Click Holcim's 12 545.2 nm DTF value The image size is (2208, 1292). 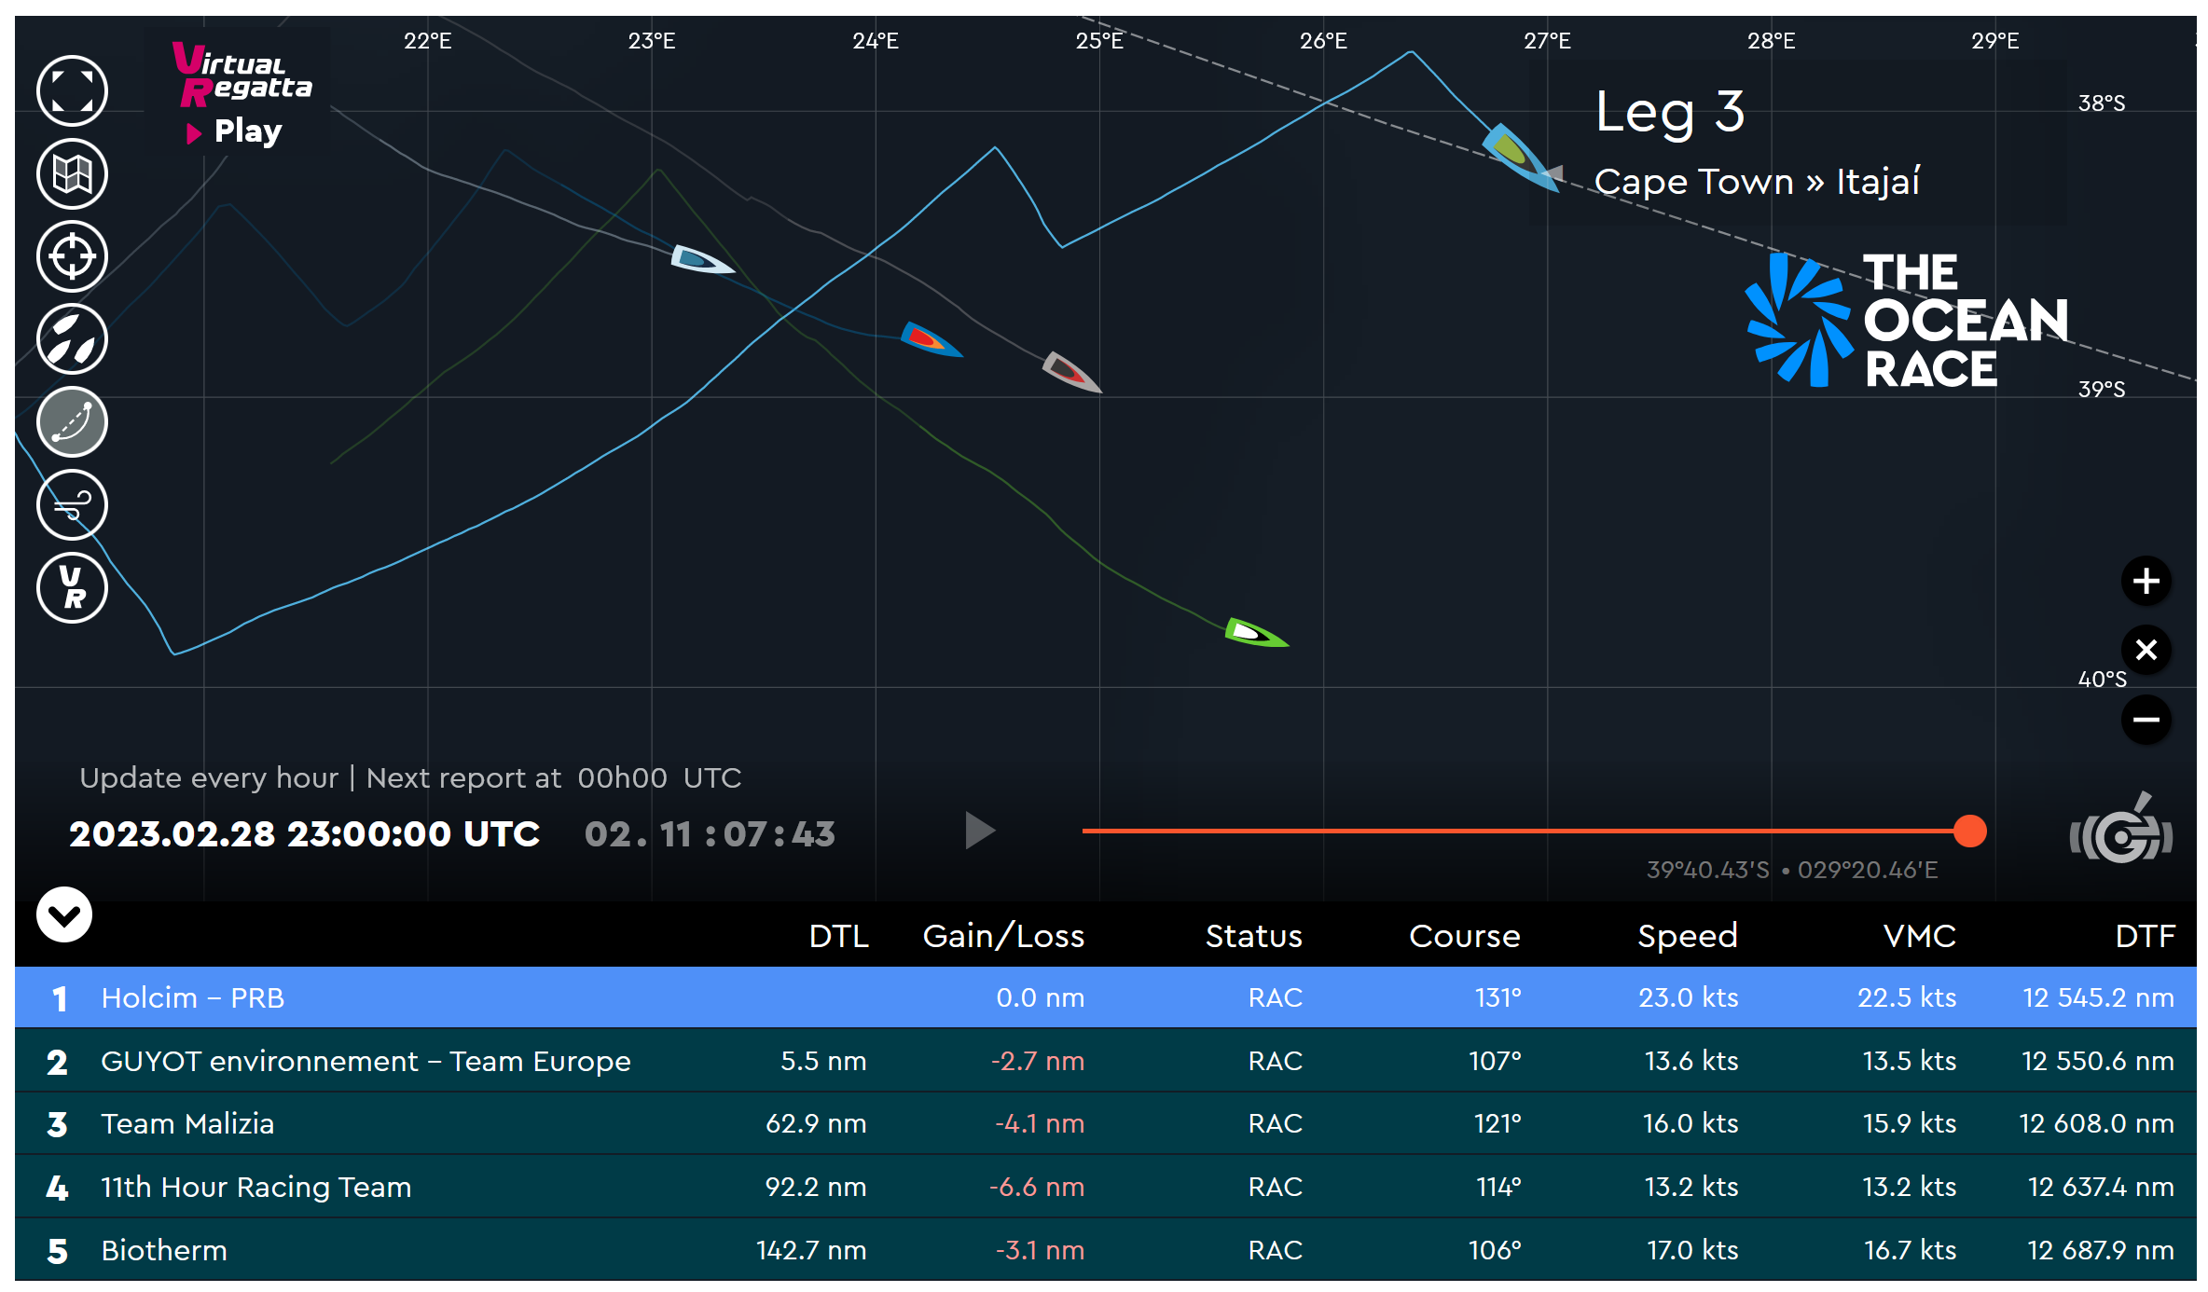pyautogui.click(x=2098, y=998)
